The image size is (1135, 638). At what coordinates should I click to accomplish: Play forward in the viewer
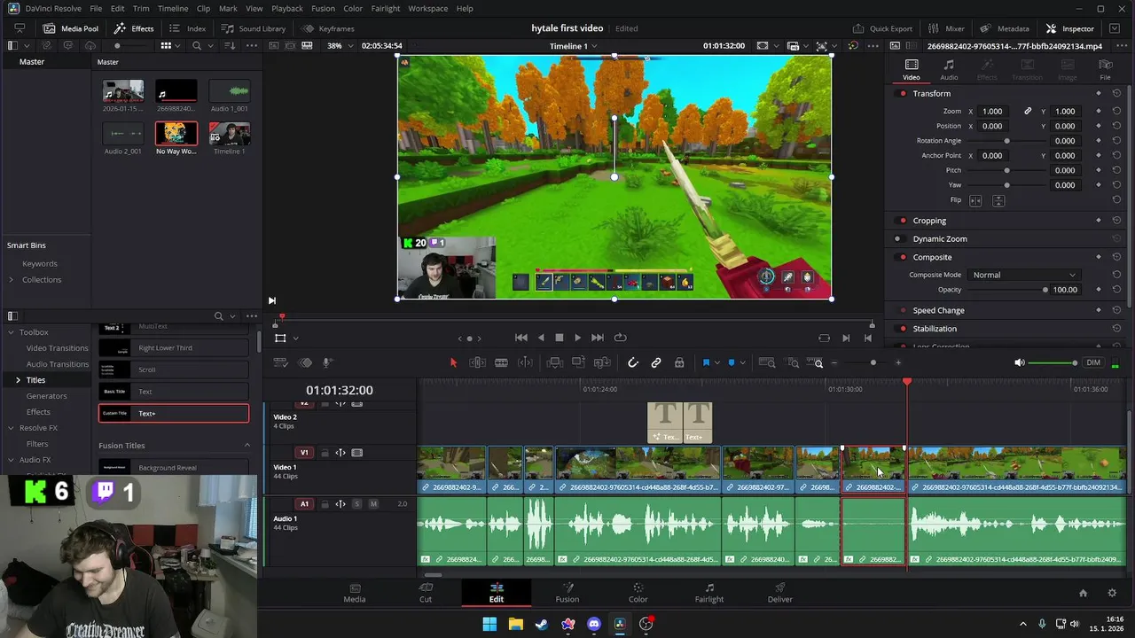click(578, 338)
